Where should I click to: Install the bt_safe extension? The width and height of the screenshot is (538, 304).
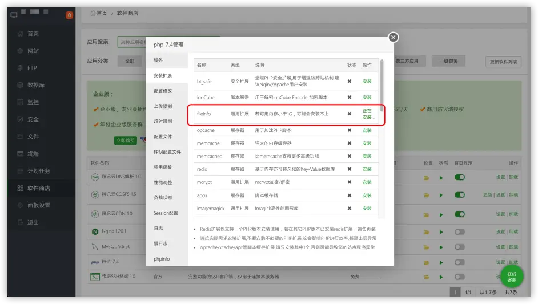[x=367, y=81]
